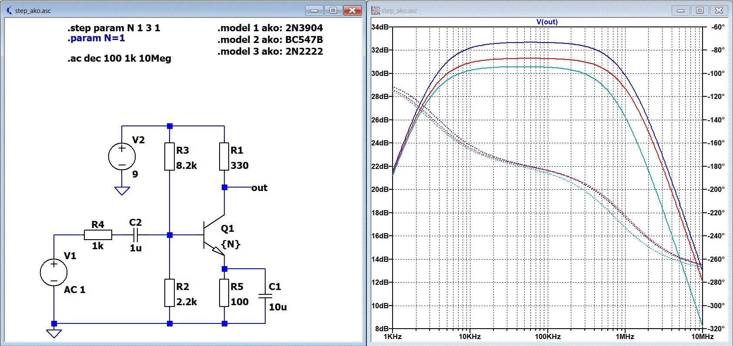Select the V1 AC source symbol

tap(53, 273)
